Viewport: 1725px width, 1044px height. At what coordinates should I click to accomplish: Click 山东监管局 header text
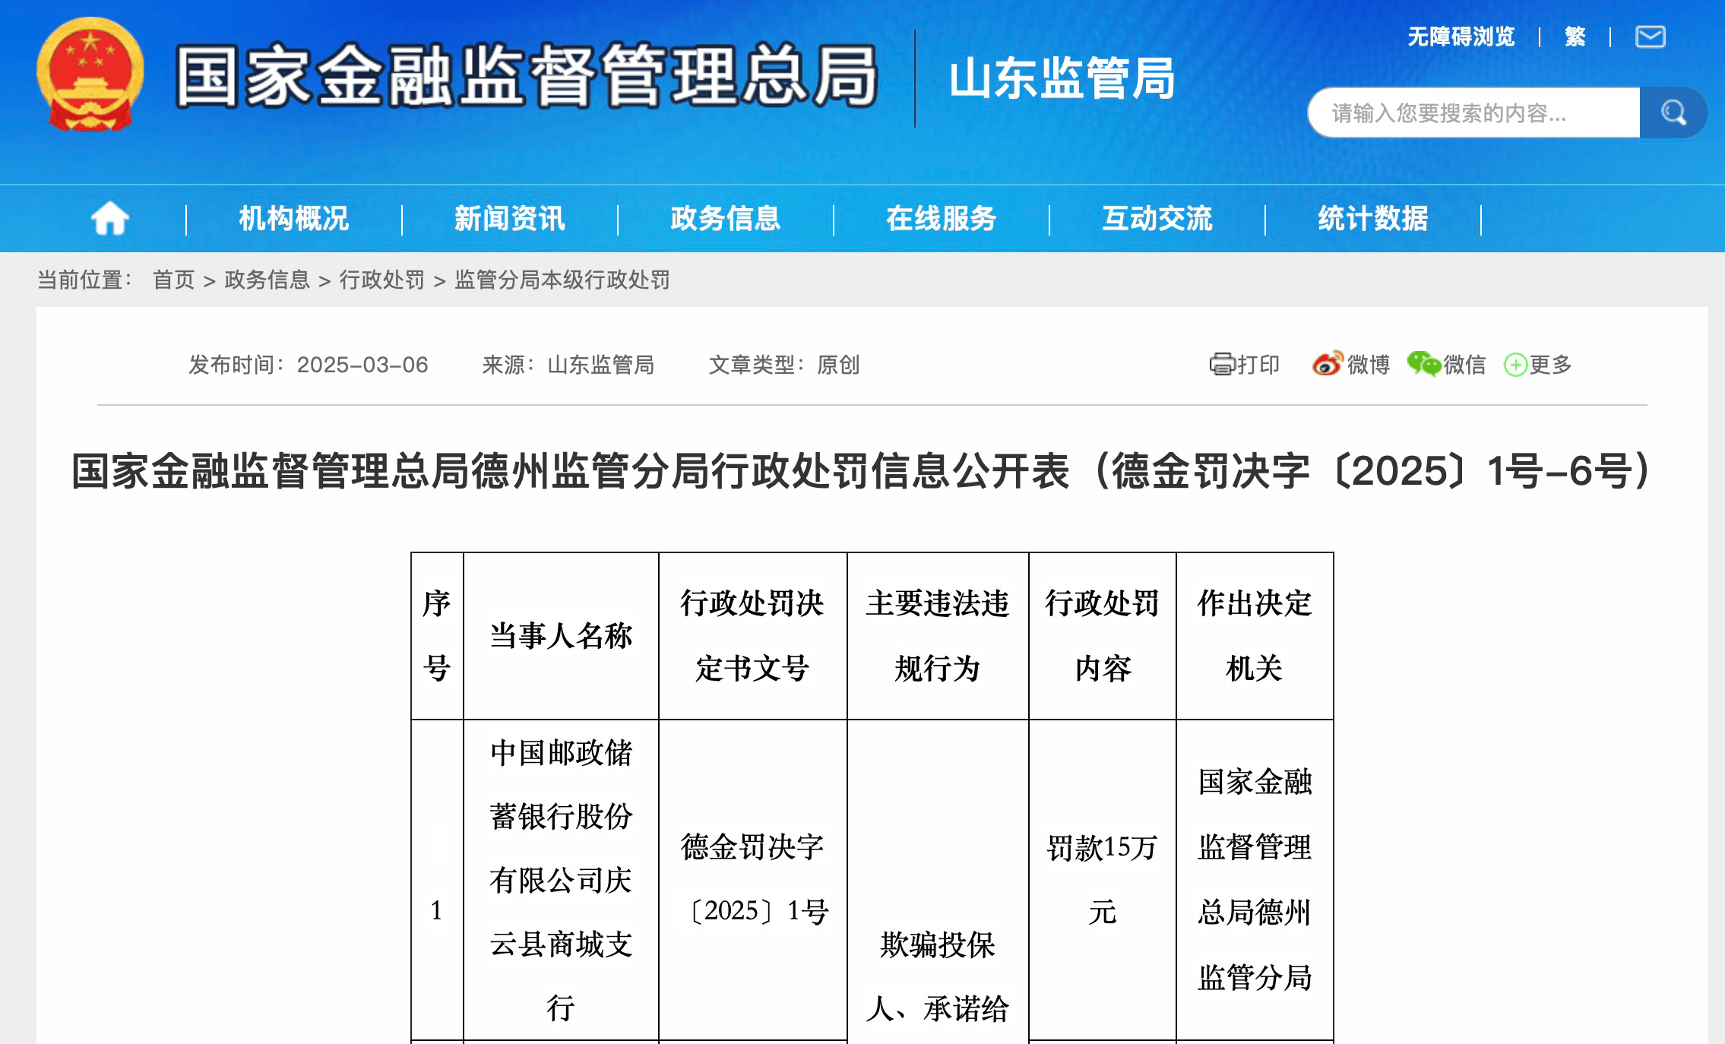1062,78
